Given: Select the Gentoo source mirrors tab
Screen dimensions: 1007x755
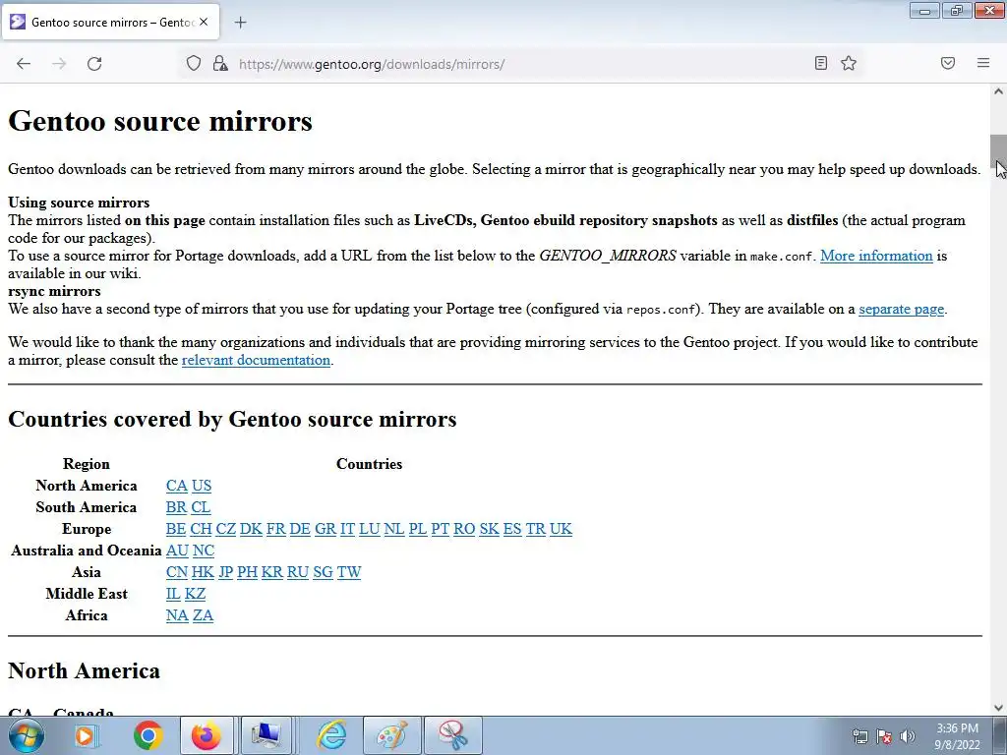Looking at the screenshot, I should click(110, 23).
